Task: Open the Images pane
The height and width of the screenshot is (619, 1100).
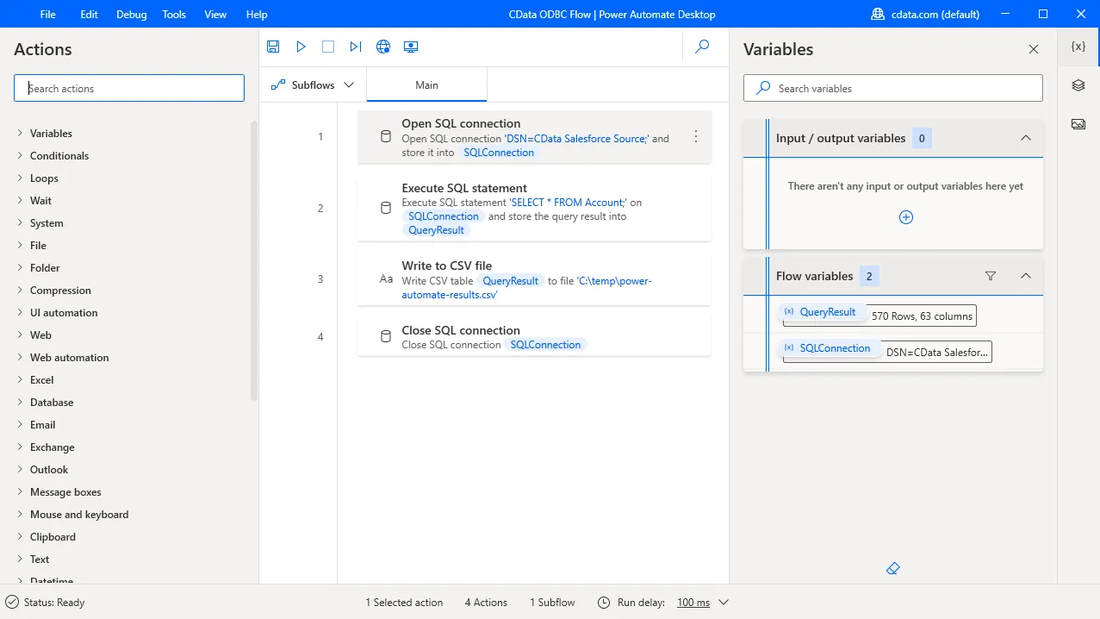Action: (x=1077, y=123)
